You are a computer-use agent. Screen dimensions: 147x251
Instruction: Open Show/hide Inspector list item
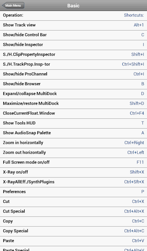73,45
